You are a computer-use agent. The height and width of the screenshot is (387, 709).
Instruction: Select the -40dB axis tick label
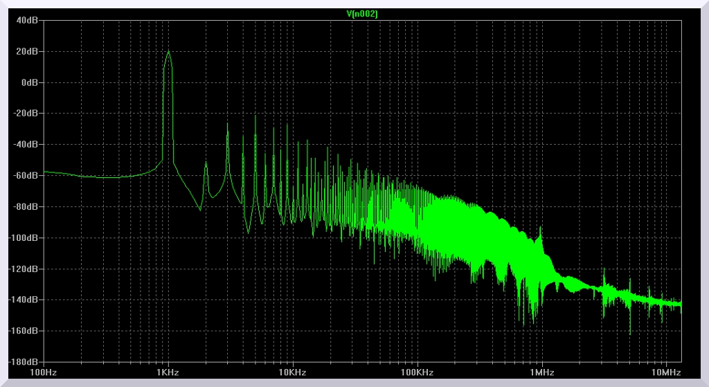click(26, 145)
